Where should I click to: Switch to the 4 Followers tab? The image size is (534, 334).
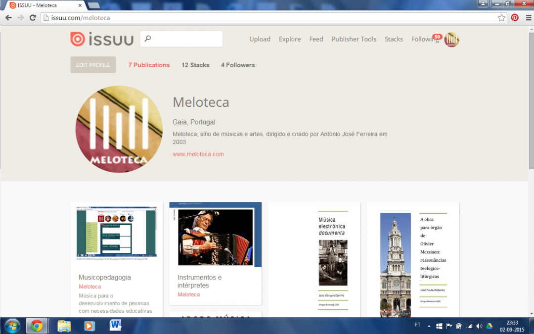coord(238,65)
